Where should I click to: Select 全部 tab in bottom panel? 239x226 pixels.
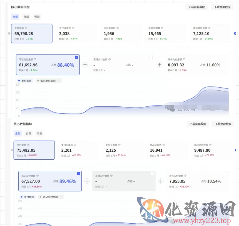coord(18,133)
